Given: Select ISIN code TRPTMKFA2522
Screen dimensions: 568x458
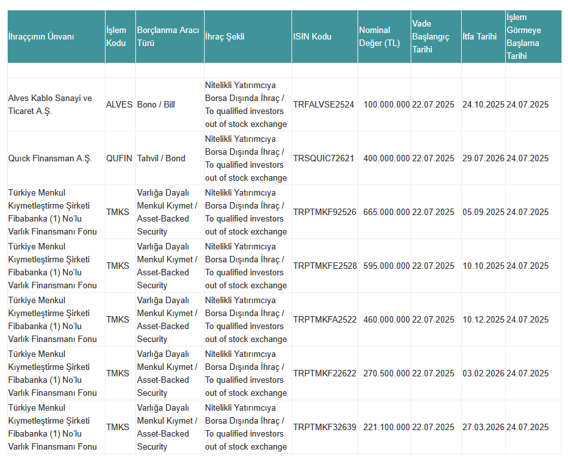Looking at the screenshot, I should pos(325,319).
